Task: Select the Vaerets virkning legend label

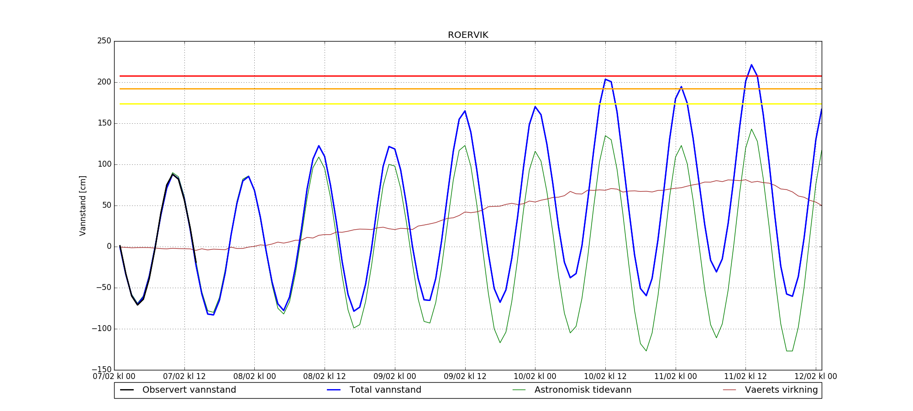Action: 781,390
